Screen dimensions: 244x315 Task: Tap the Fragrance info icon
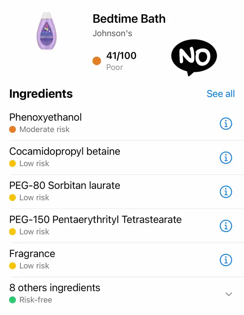(226, 260)
